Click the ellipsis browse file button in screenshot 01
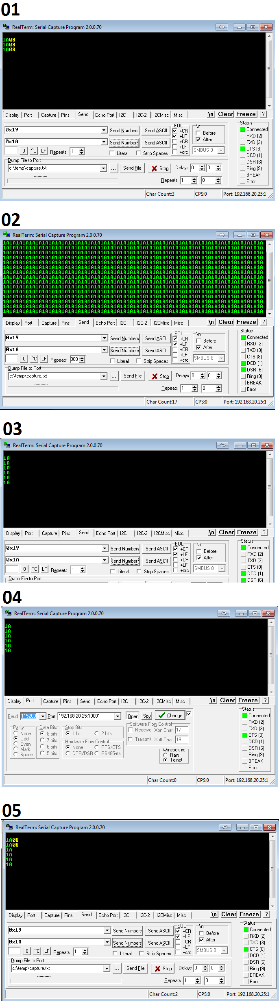 pos(113,168)
